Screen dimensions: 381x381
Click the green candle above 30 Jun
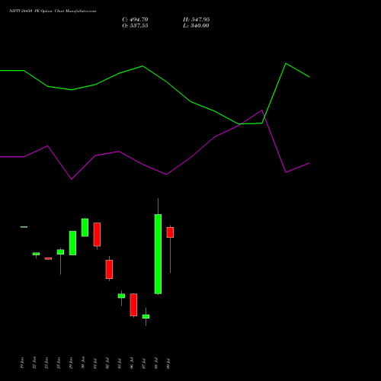click(x=85, y=228)
